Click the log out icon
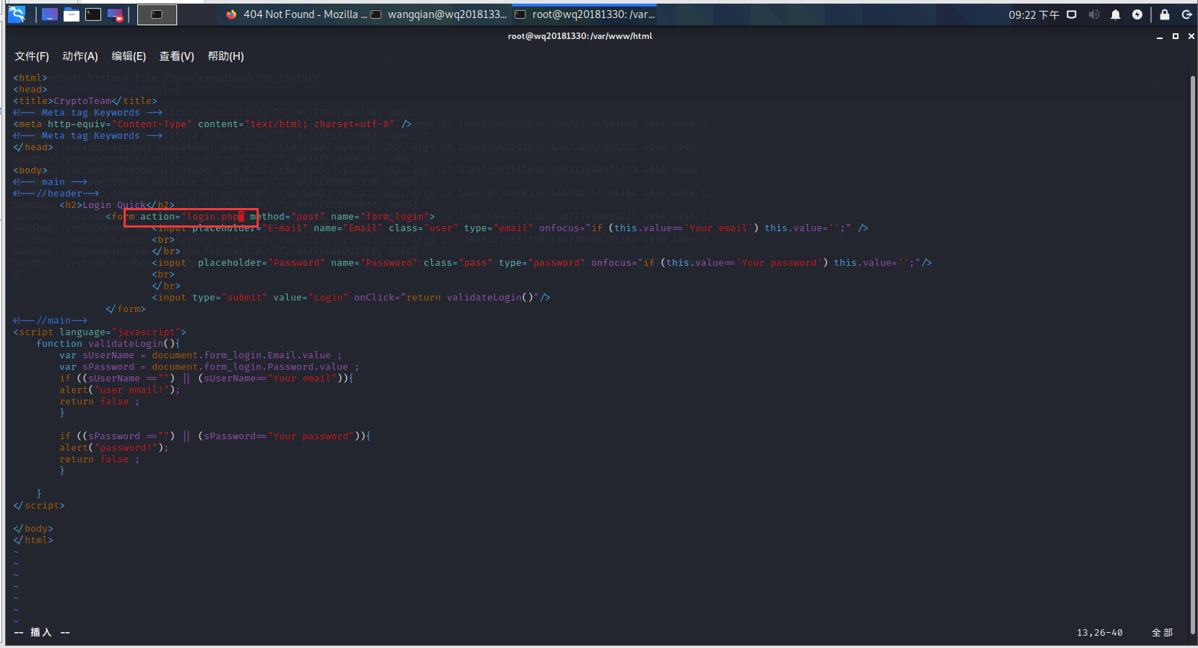Viewport: 1198px width, 648px height. click(x=1186, y=14)
